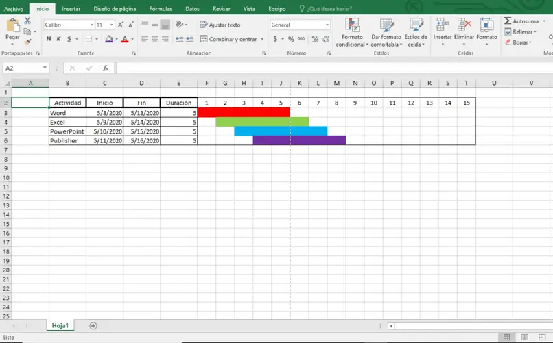Select the Hoja1 sheet tab

click(x=60, y=326)
